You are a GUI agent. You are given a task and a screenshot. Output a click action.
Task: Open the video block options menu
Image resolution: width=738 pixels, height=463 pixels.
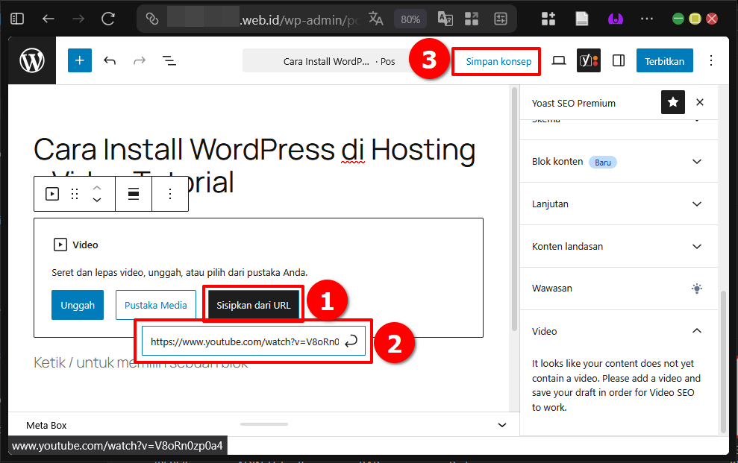[169, 193]
